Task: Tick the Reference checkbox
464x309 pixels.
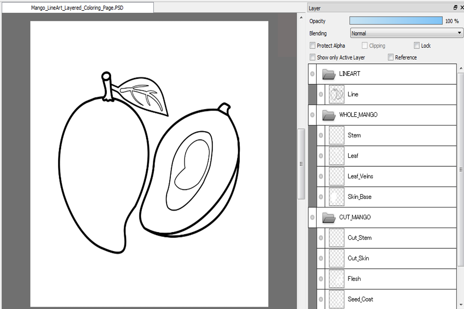Action: click(x=391, y=57)
